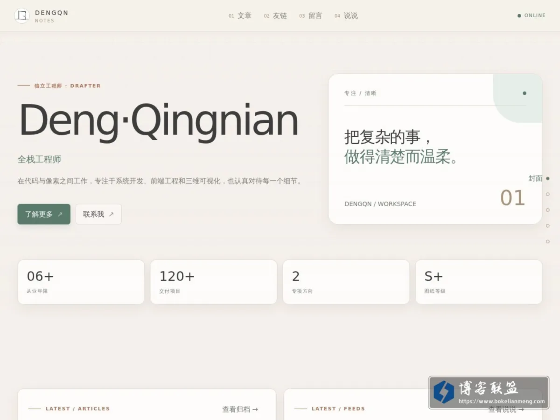Open the 友链 navigation item
The image size is (560, 420).
tap(275, 16)
